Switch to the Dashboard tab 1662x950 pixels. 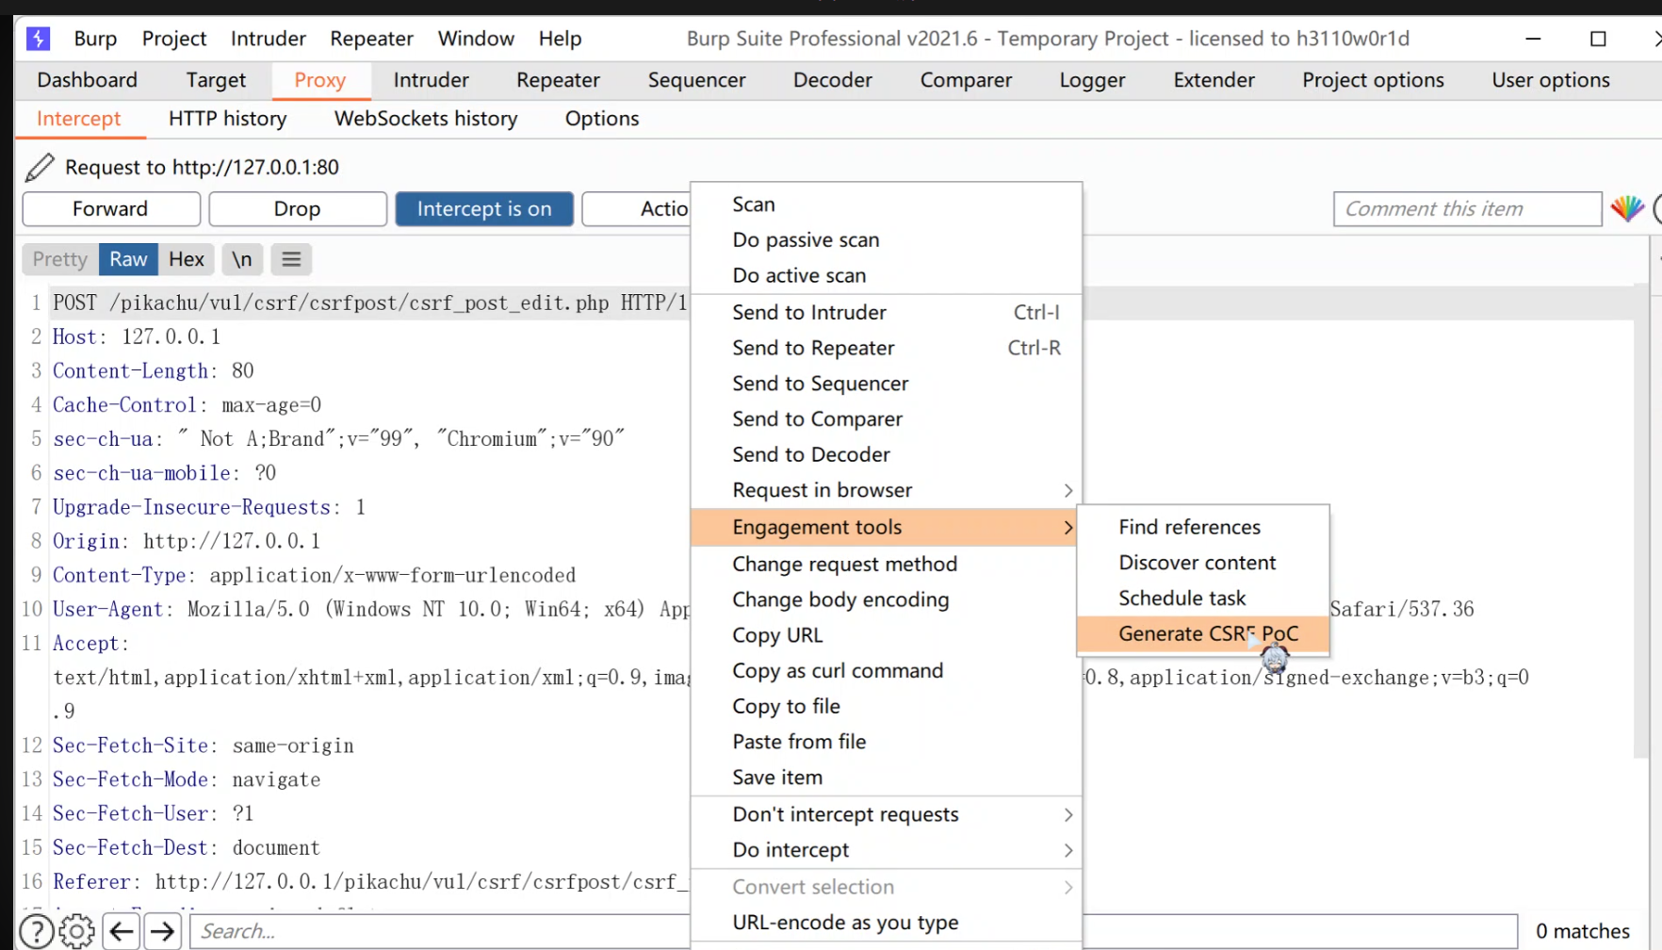click(87, 80)
